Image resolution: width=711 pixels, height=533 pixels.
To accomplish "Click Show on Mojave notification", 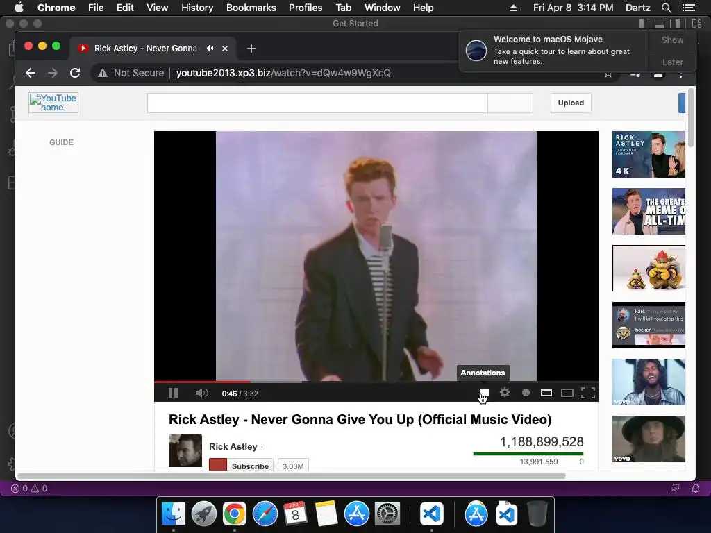I will tap(672, 40).
